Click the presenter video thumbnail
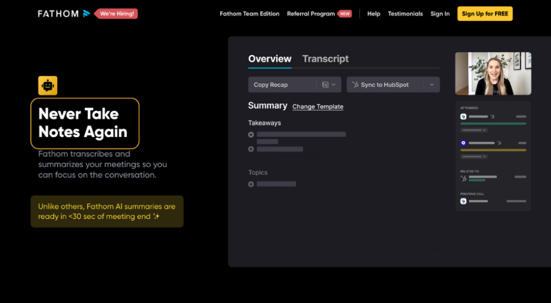The image size is (551, 303). tap(493, 74)
